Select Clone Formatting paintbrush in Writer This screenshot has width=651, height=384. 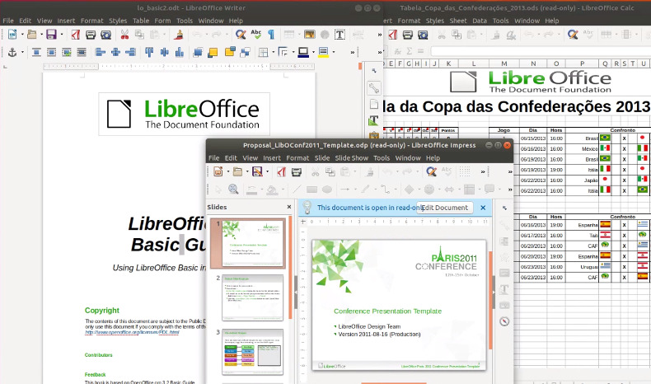pyautogui.click(x=179, y=35)
